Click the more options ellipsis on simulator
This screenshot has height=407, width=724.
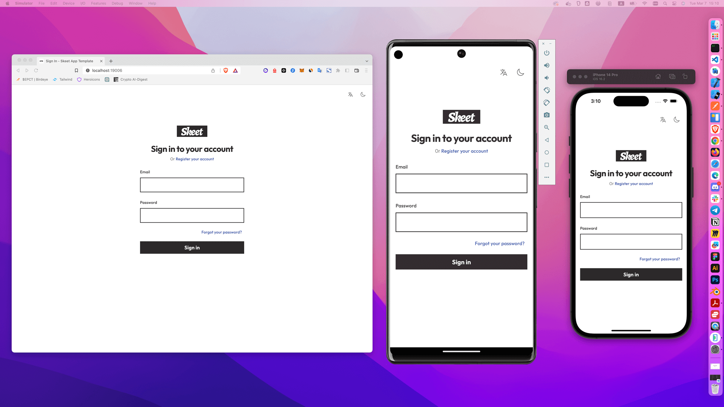coord(546,177)
